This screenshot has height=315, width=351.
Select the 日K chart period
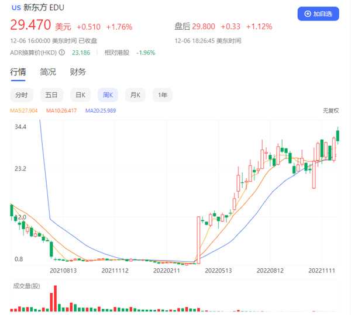point(80,95)
